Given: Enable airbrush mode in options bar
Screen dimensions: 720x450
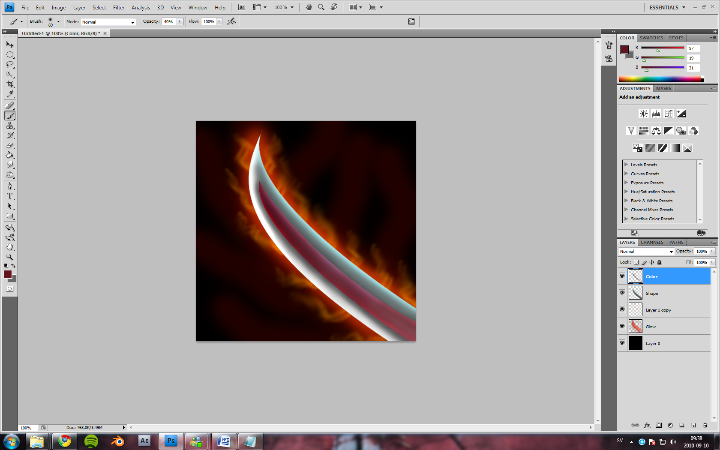Looking at the screenshot, I should [x=231, y=21].
